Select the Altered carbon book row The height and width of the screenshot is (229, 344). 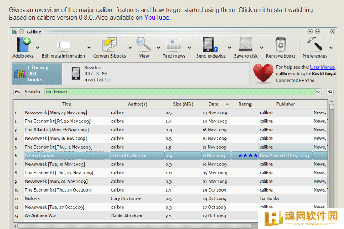(x=170, y=156)
